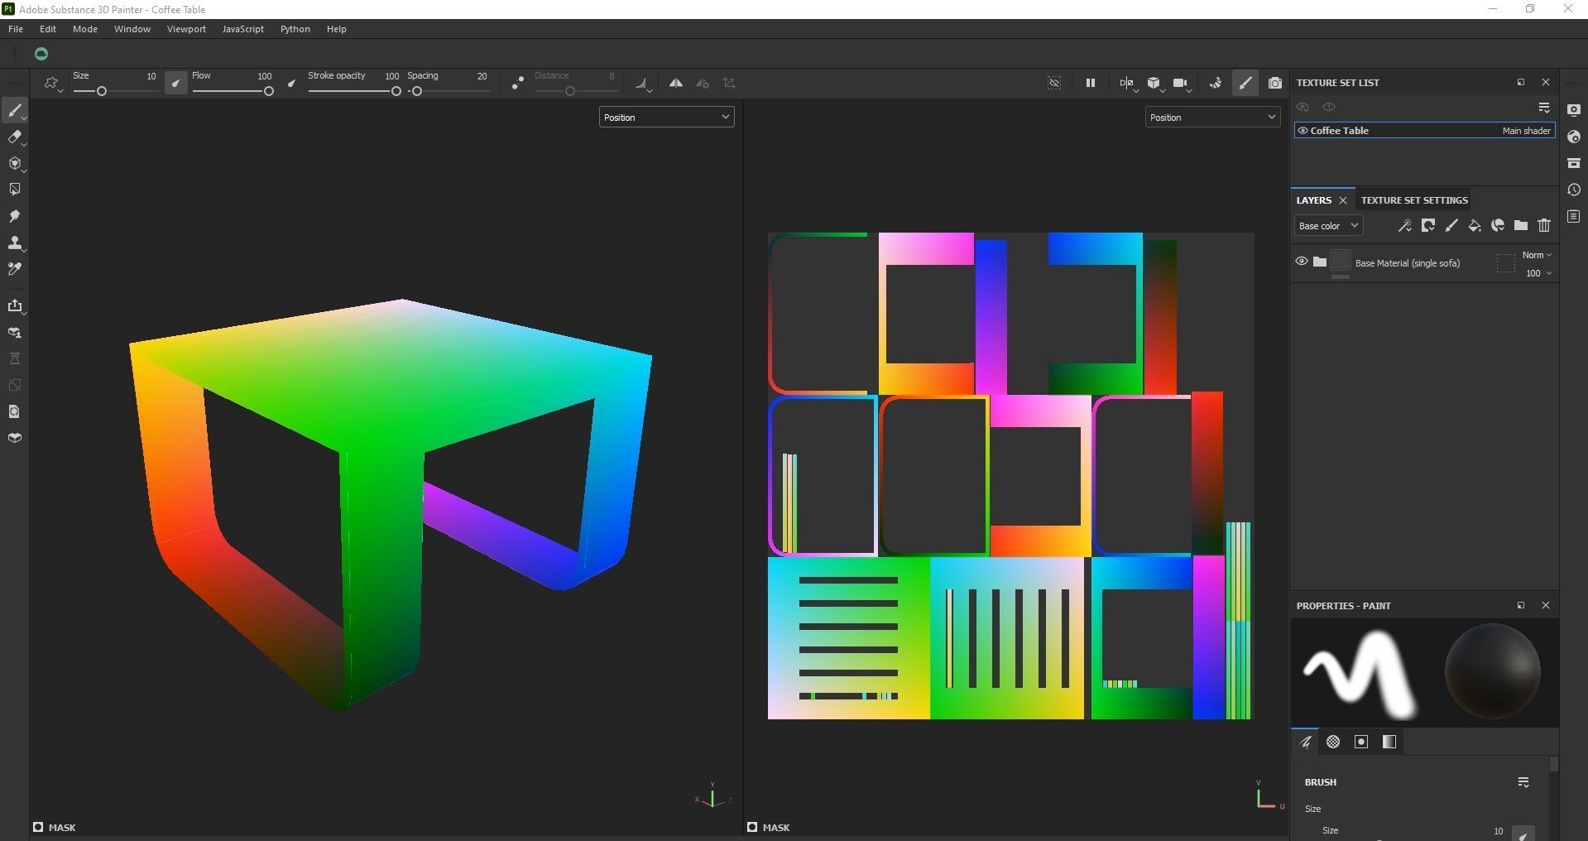1588x841 pixels.
Task: Toggle Lazy mouse in top toolbar
Action: [x=517, y=83]
